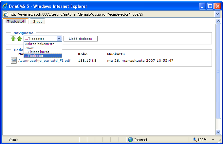Click the go-up-one-folder green arrow icon
This screenshot has width=223, height=144.
pos(20,39)
